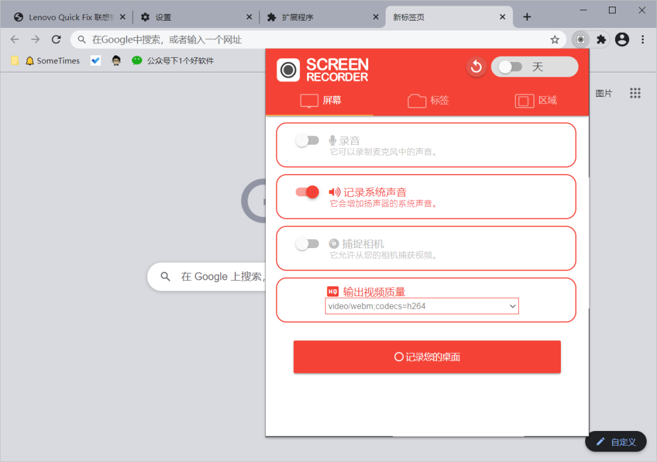The width and height of the screenshot is (657, 462).
Task: Close the Lenovo Quick Fix tab
Action: (123, 17)
